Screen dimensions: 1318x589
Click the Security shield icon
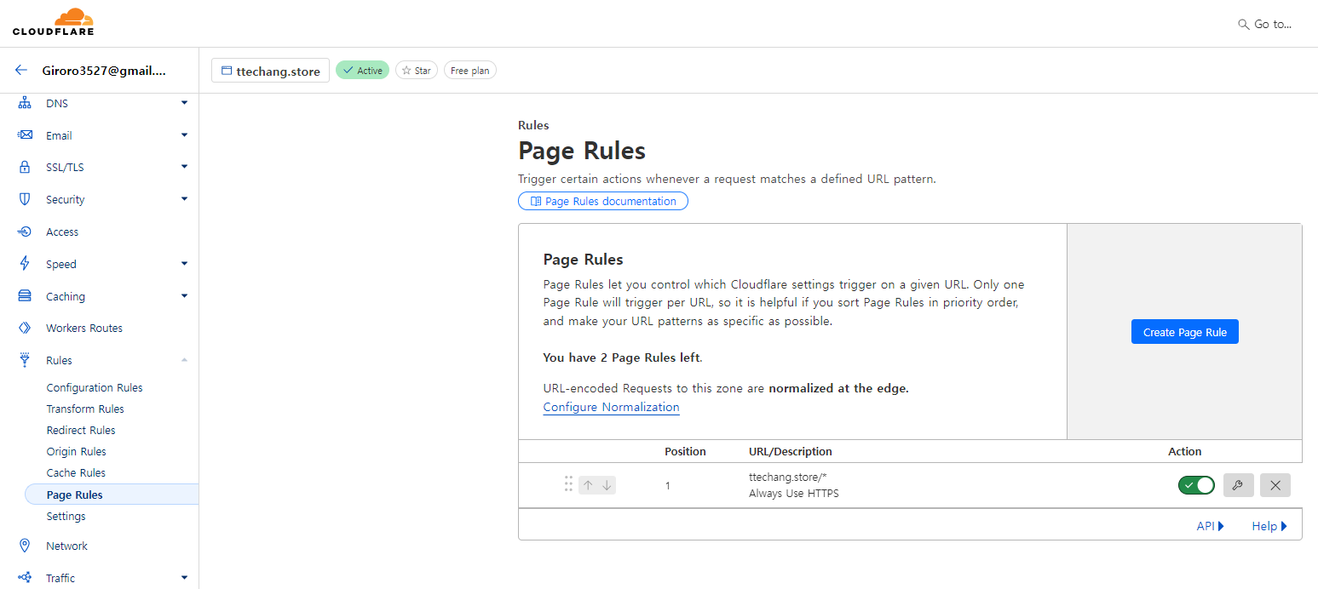[x=25, y=199]
